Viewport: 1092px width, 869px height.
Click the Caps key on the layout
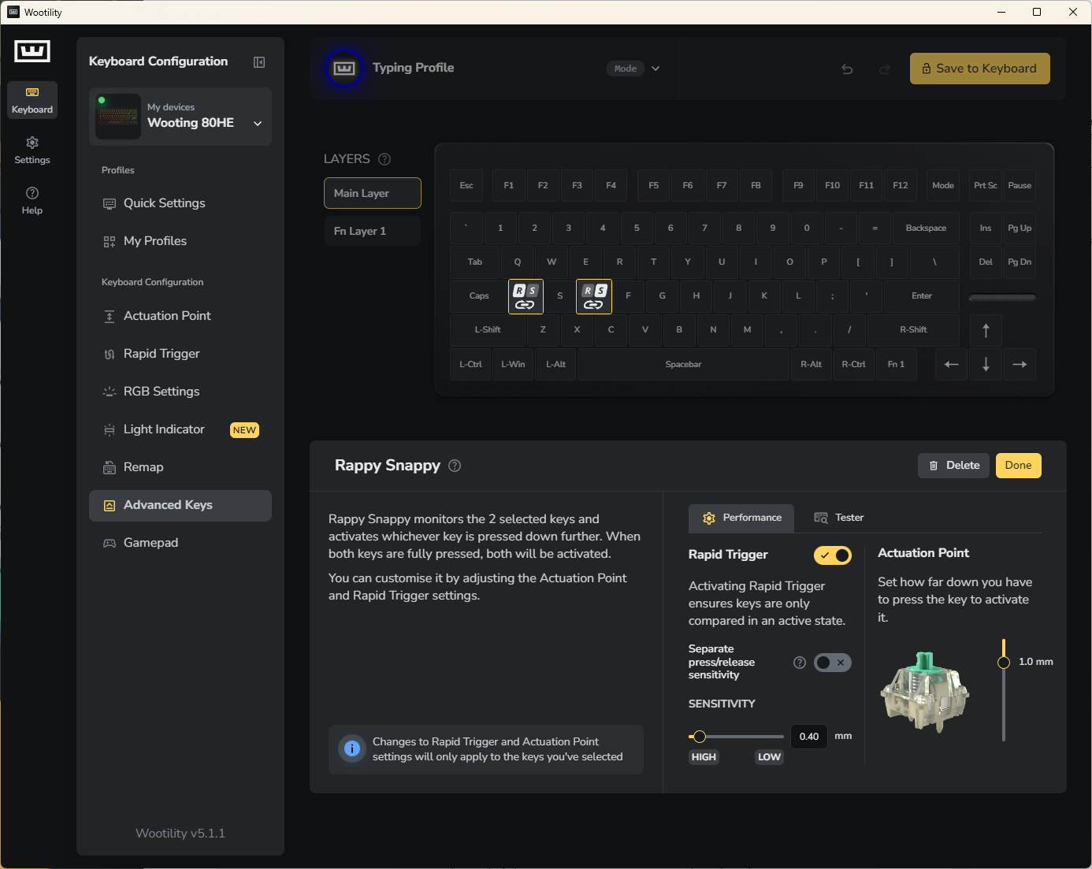(x=479, y=296)
